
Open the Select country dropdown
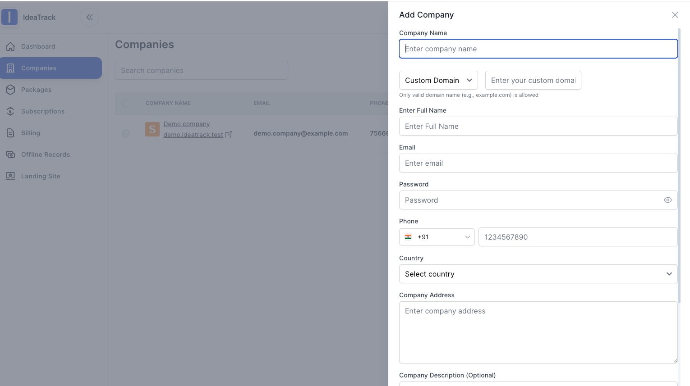pyautogui.click(x=538, y=274)
